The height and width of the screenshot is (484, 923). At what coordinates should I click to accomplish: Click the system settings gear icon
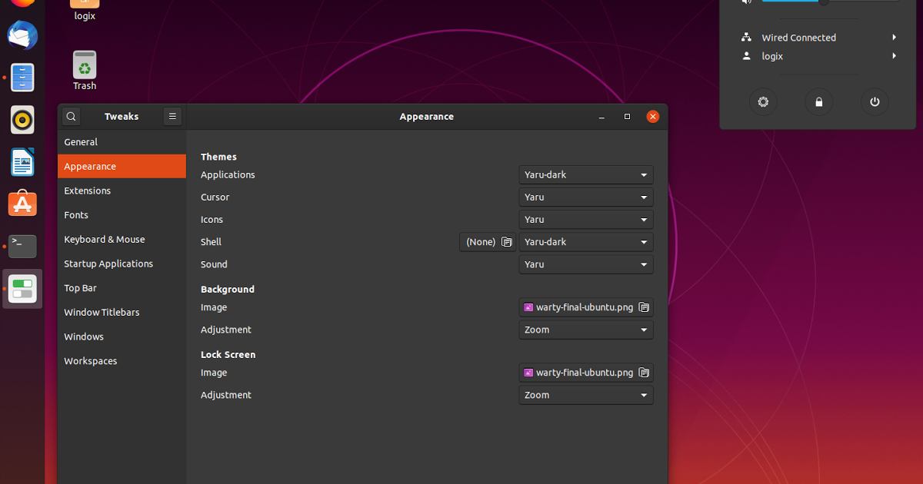[763, 102]
